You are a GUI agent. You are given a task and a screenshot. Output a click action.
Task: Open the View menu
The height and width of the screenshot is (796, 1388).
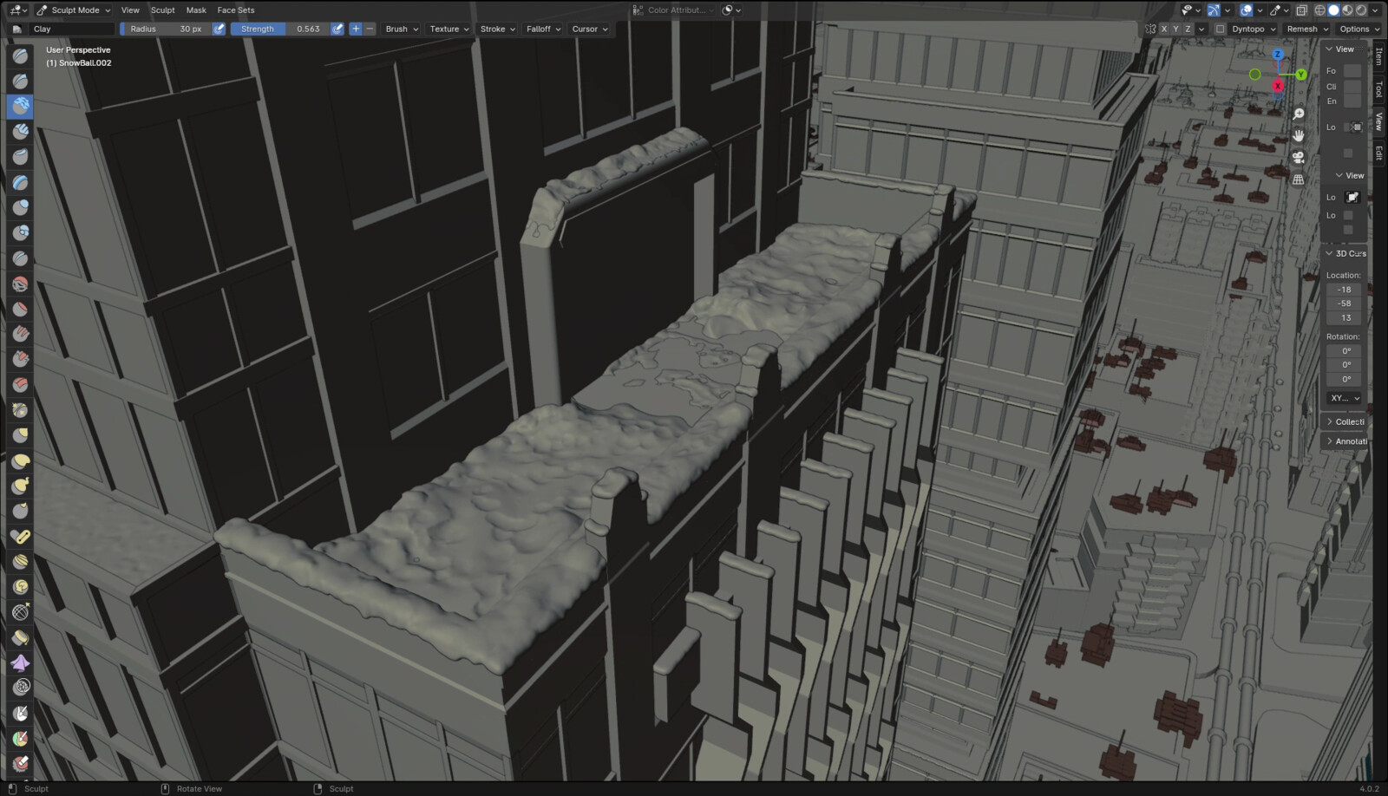[x=130, y=10]
